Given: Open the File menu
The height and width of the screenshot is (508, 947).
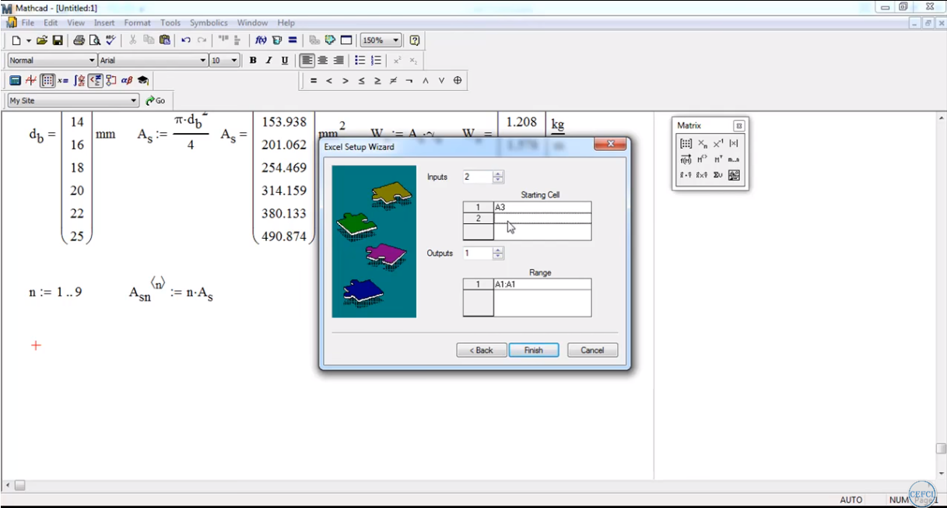Looking at the screenshot, I should (x=28, y=23).
